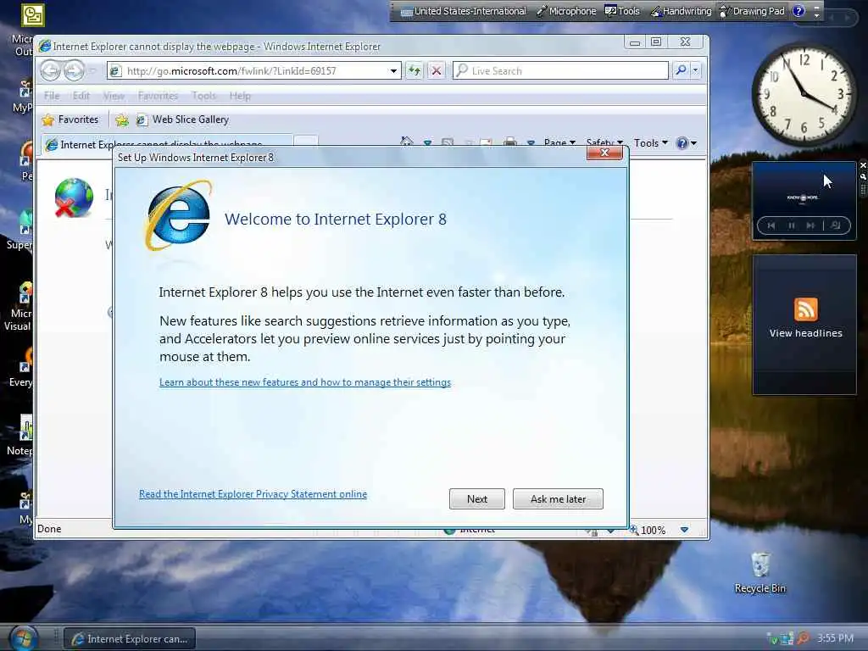Open language bar Tools

[622, 11]
